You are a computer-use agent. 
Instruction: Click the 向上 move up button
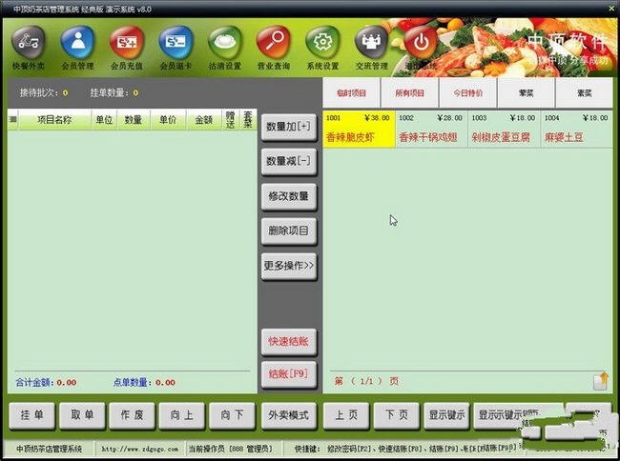click(x=182, y=415)
